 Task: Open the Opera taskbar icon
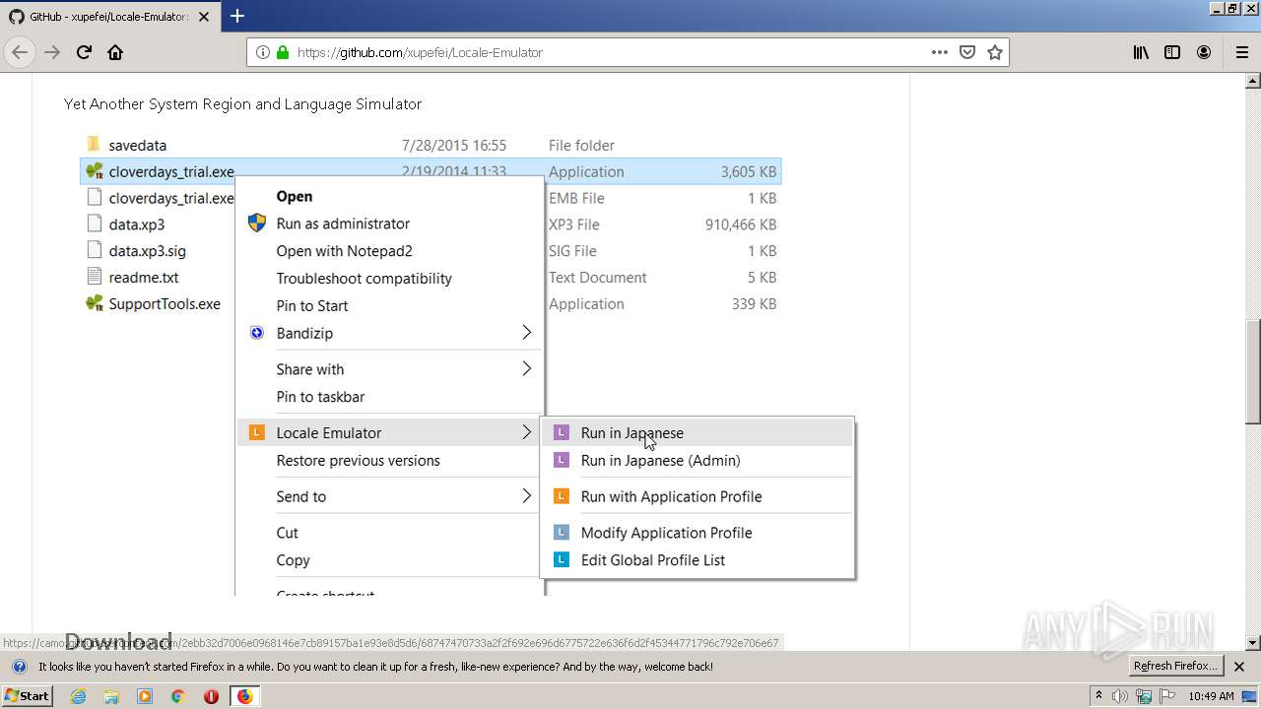coord(211,696)
